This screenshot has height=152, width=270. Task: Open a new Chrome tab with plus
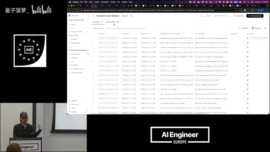pyautogui.click(x=259, y=5)
